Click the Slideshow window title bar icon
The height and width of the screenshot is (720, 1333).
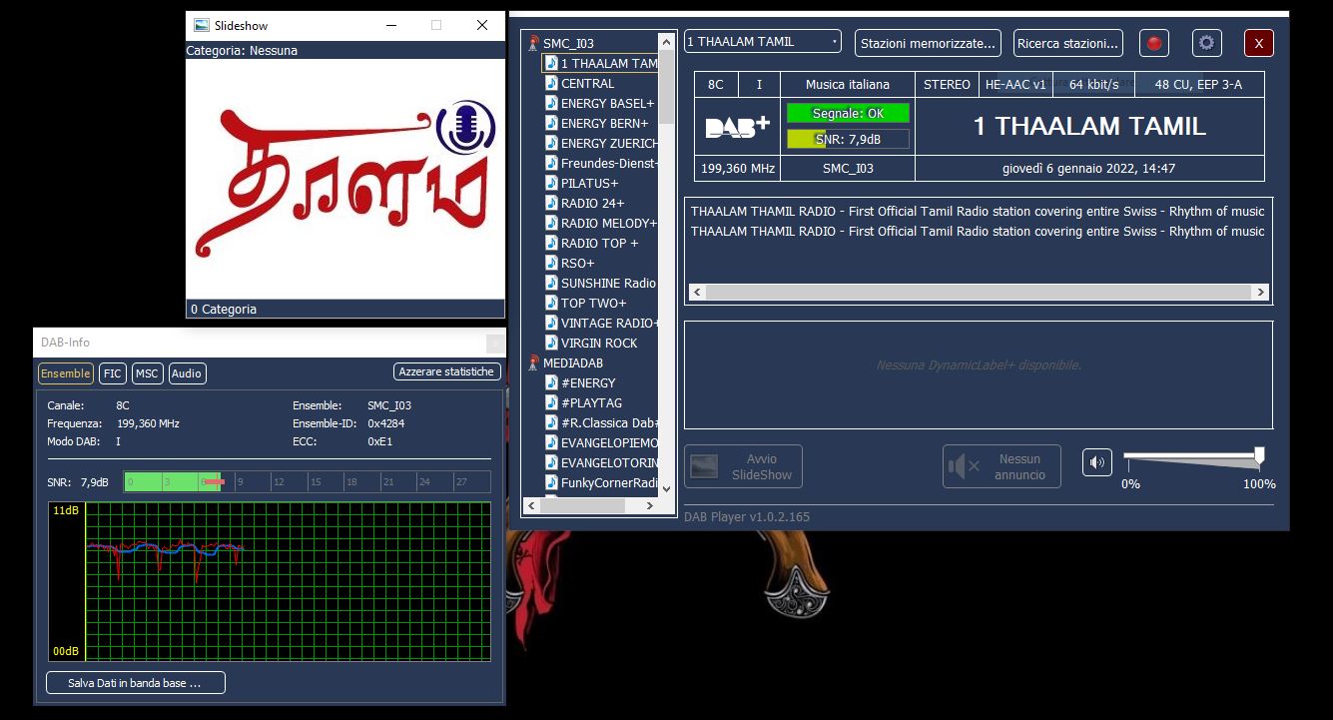pos(201,25)
